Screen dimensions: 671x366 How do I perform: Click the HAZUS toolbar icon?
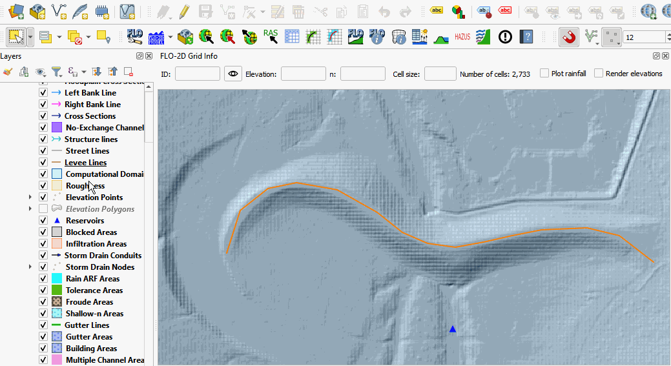462,37
